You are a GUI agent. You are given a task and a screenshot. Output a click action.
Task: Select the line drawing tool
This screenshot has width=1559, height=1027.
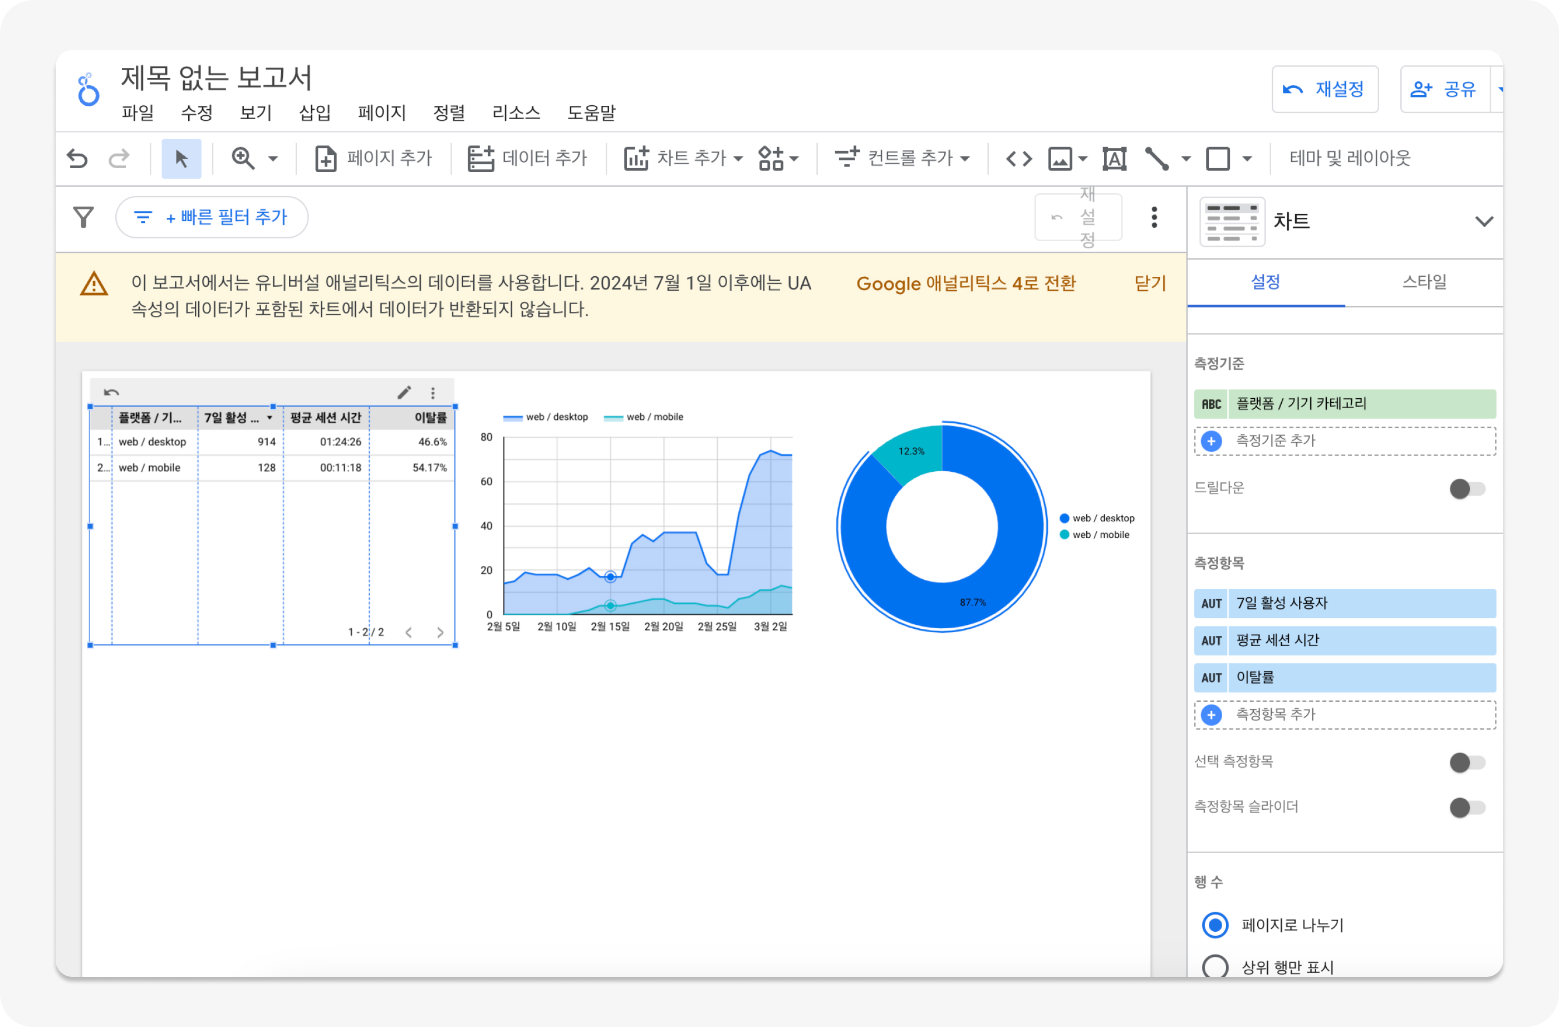(x=1157, y=159)
